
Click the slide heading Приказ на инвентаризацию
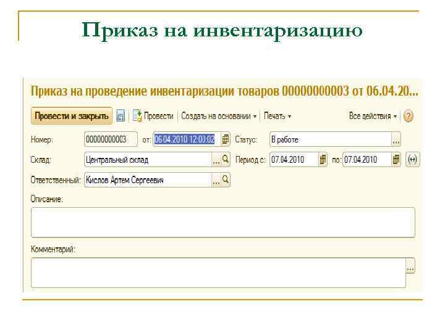[x=222, y=31]
